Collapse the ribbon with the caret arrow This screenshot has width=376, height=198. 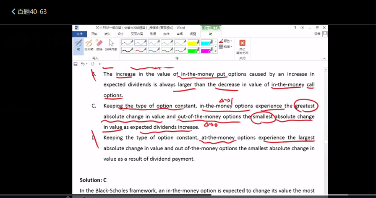pos(324,57)
